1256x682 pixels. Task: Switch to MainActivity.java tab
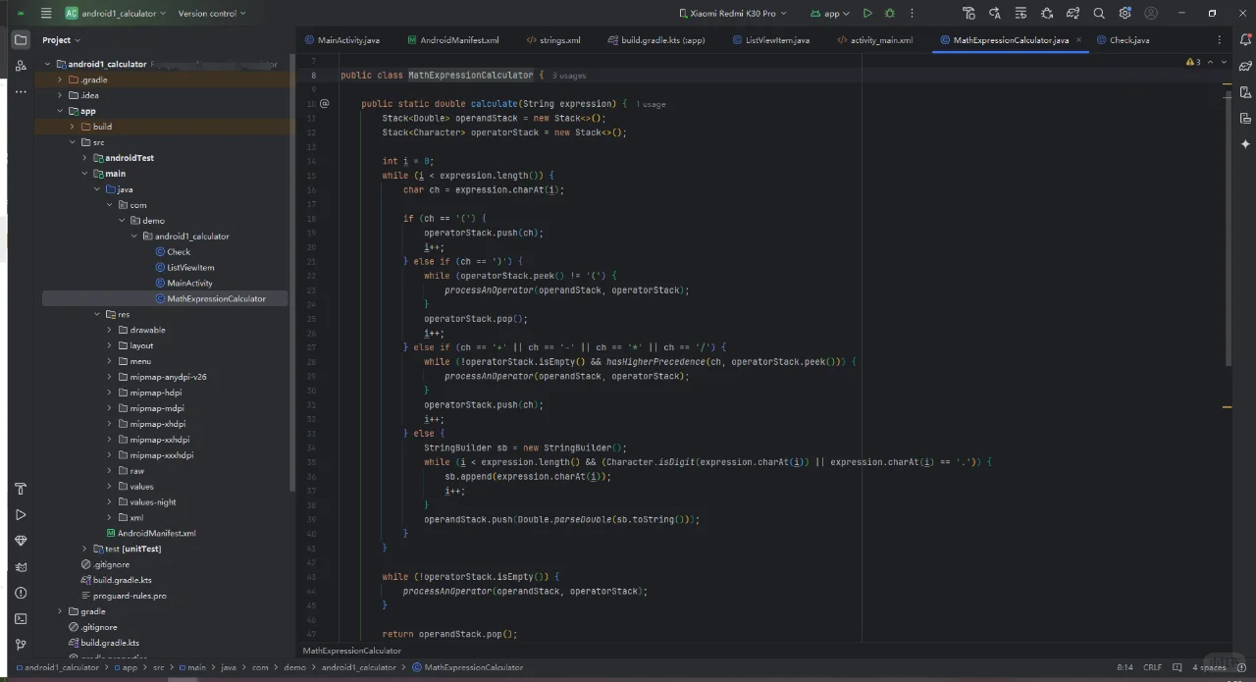point(342,40)
